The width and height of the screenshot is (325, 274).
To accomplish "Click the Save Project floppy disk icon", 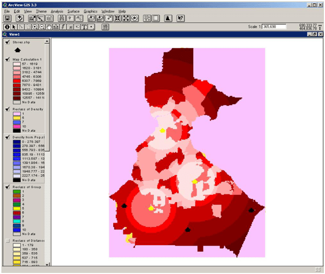I will pyautogui.click(x=8, y=18).
